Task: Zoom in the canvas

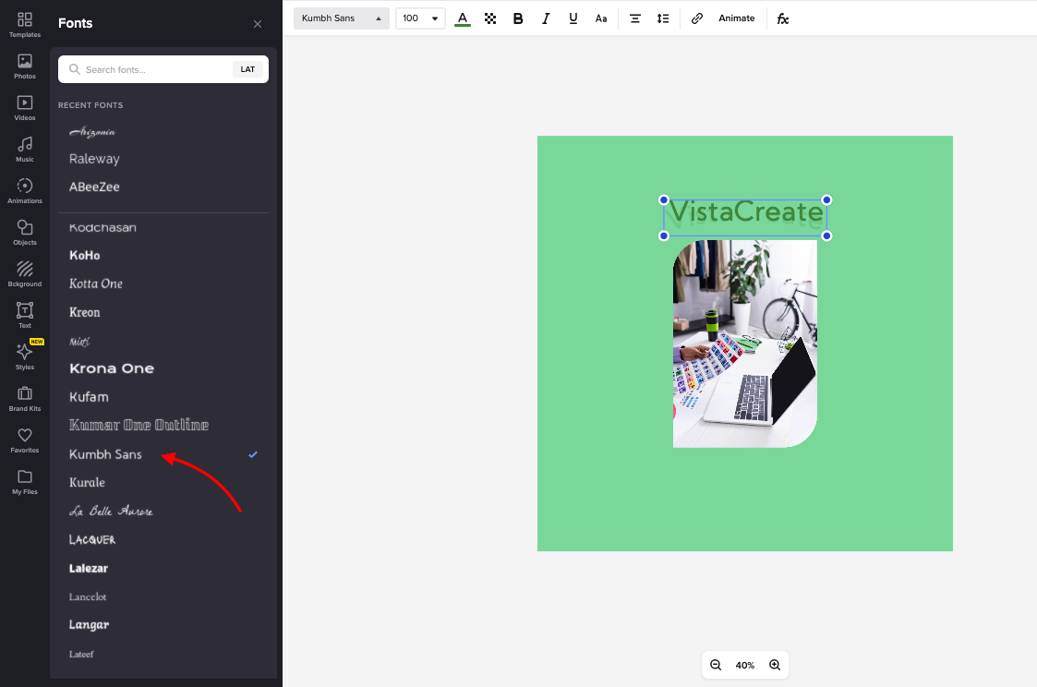Action: point(775,665)
